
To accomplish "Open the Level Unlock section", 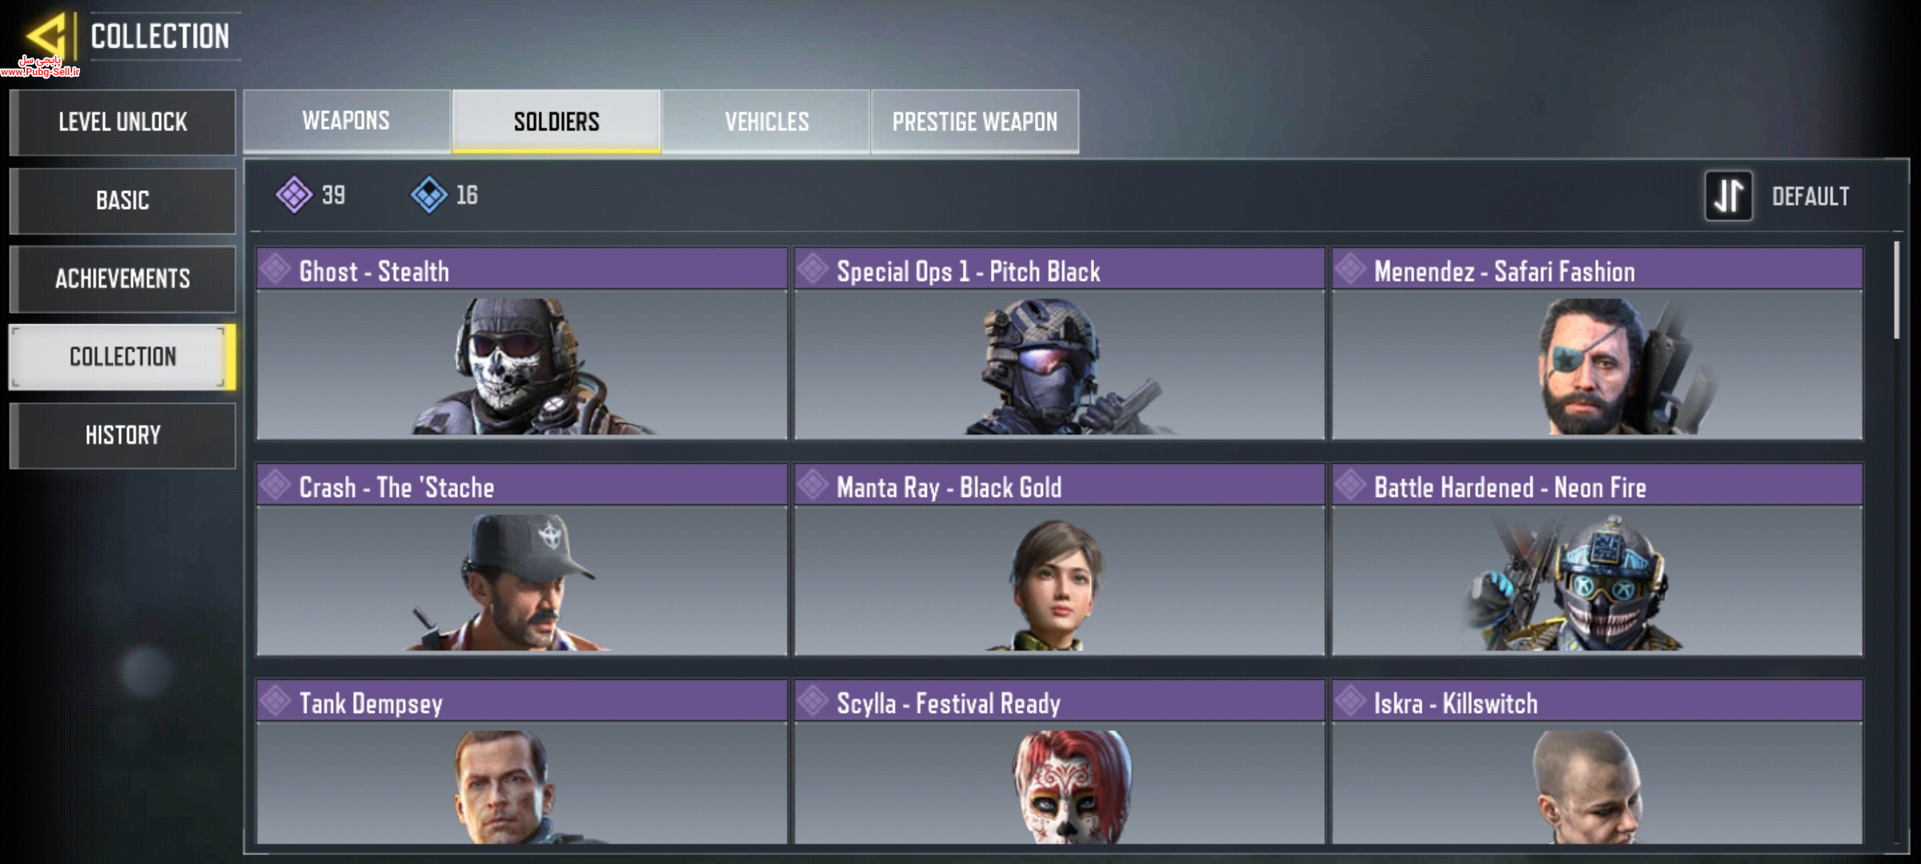I will [x=122, y=122].
